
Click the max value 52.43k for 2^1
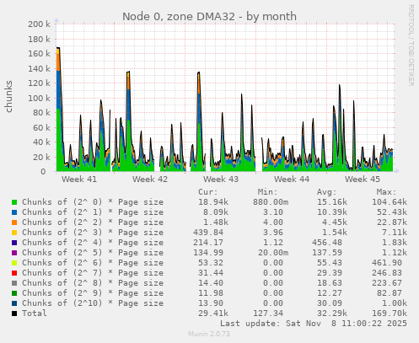click(392, 212)
